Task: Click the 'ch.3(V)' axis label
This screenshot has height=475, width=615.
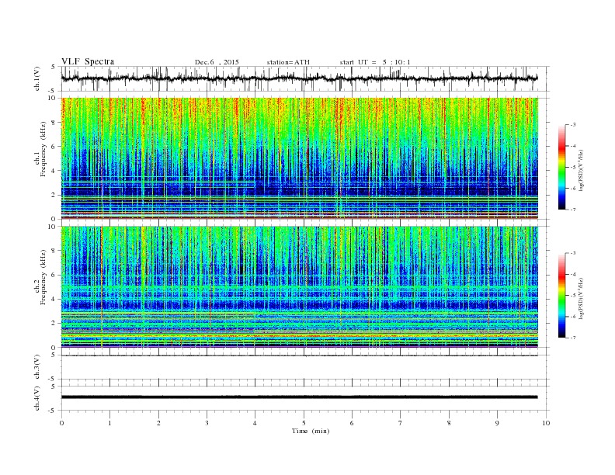Action: click(x=37, y=367)
